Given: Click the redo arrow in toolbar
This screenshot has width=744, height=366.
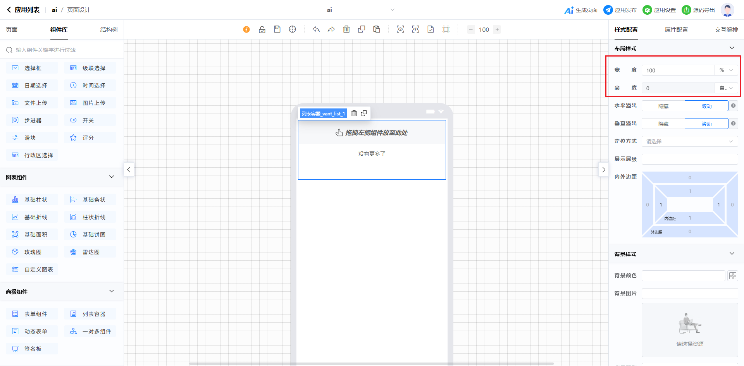Looking at the screenshot, I should pos(331,29).
